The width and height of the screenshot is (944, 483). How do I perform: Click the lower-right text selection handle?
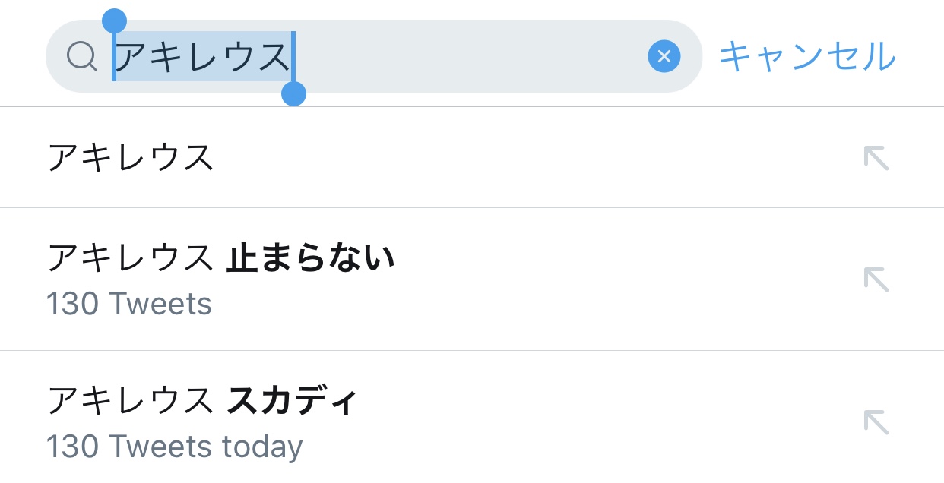click(293, 94)
